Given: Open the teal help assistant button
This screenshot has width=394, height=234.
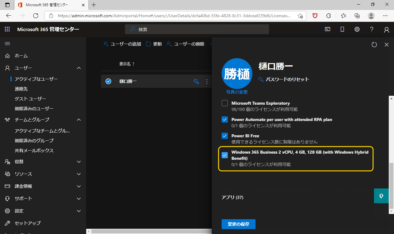Looking at the screenshot, I should (382, 196).
